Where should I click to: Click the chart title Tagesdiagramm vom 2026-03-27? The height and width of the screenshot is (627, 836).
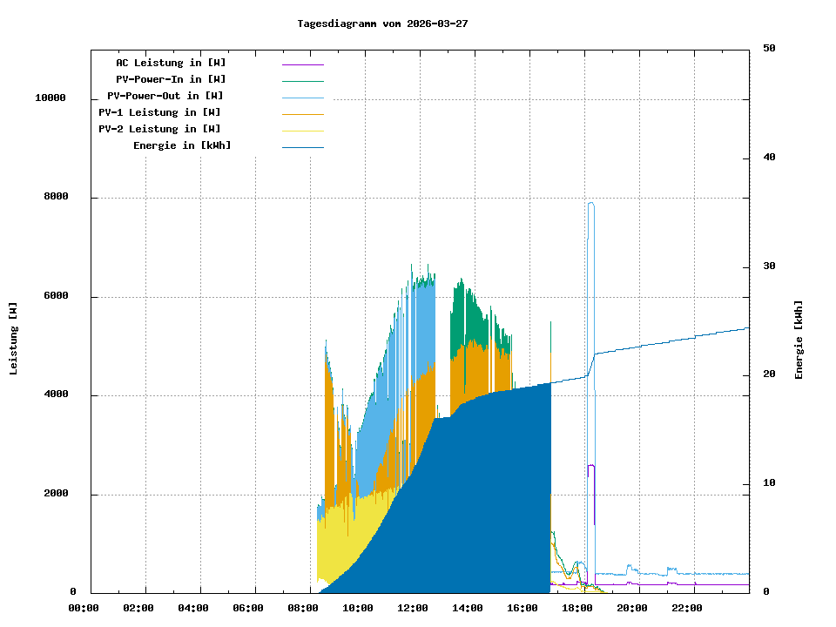point(382,24)
